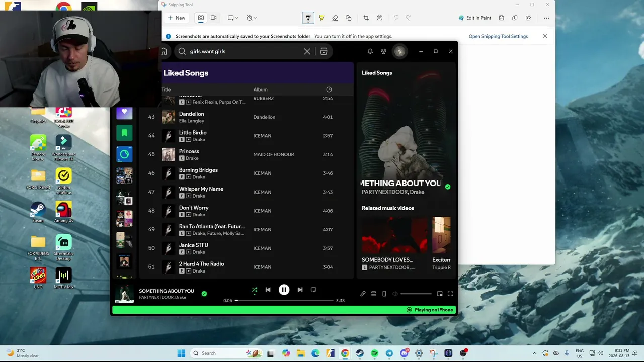Open the Windows Start menu
The image size is (644, 362).
pos(181,353)
